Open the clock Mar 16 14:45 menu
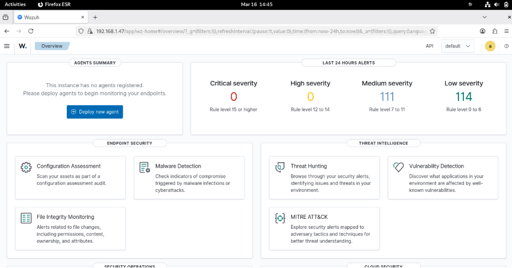Image resolution: width=512 pixels, height=268 pixels. click(257, 4)
